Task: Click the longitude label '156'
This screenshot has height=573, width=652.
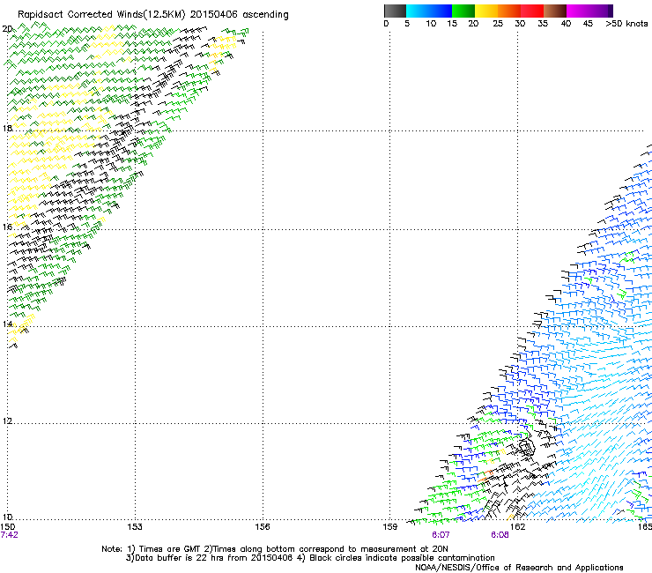Action: pos(263,527)
